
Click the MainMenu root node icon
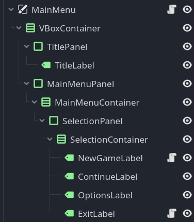pos(23,9)
